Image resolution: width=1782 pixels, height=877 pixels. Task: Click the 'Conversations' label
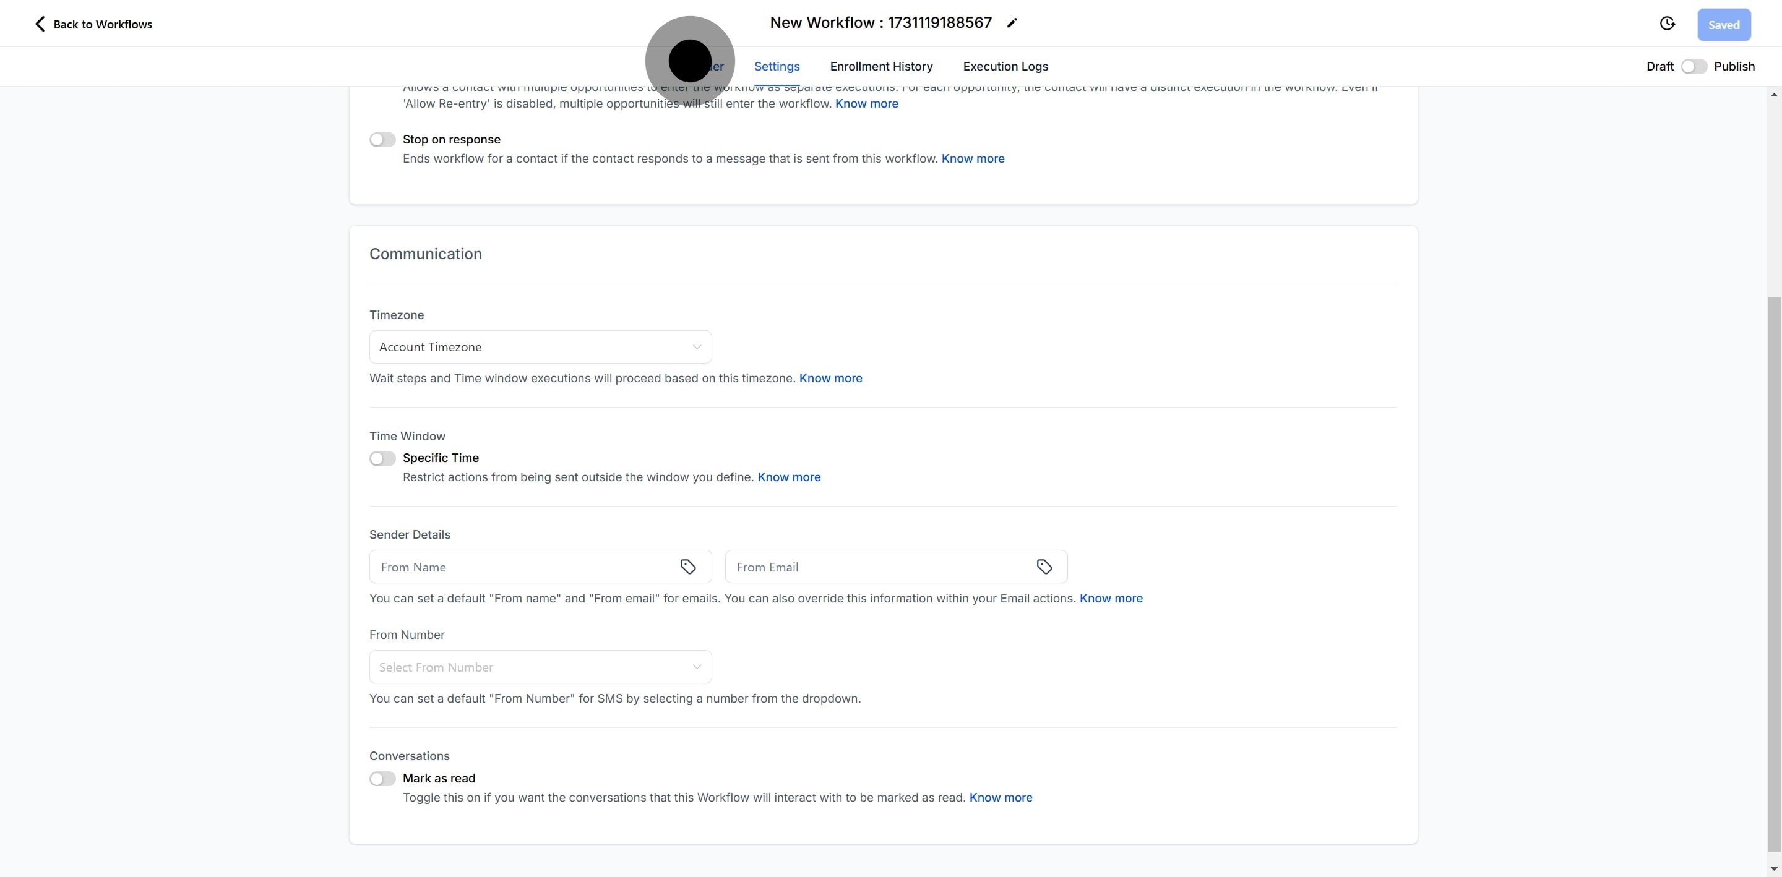point(409,756)
